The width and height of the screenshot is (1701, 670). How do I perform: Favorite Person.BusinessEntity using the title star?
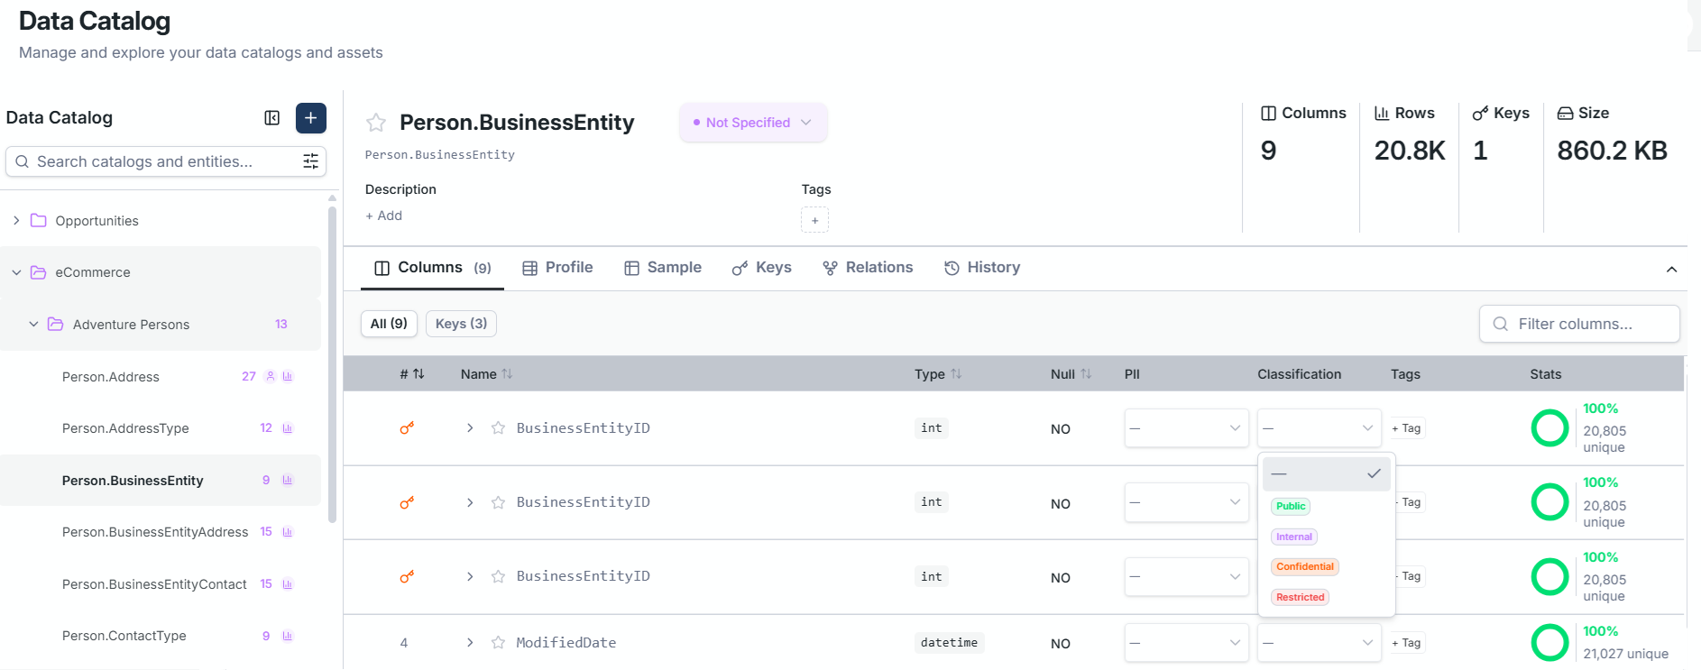coord(376,123)
